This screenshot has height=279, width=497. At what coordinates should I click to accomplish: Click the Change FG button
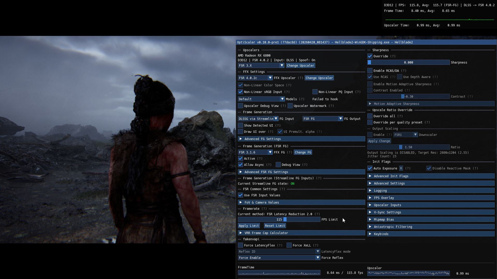[x=303, y=152]
